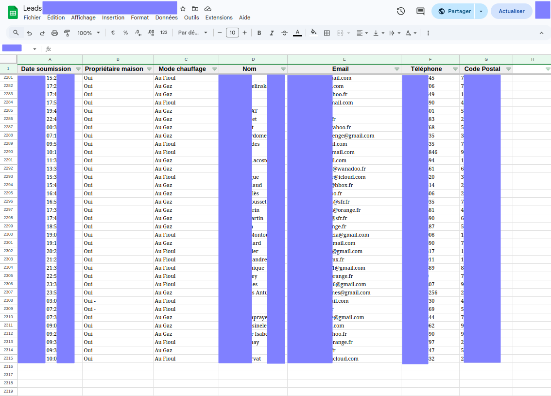Viewport: 551px width, 396px height.
Task: Open the fill color picker
Action: (x=313, y=33)
